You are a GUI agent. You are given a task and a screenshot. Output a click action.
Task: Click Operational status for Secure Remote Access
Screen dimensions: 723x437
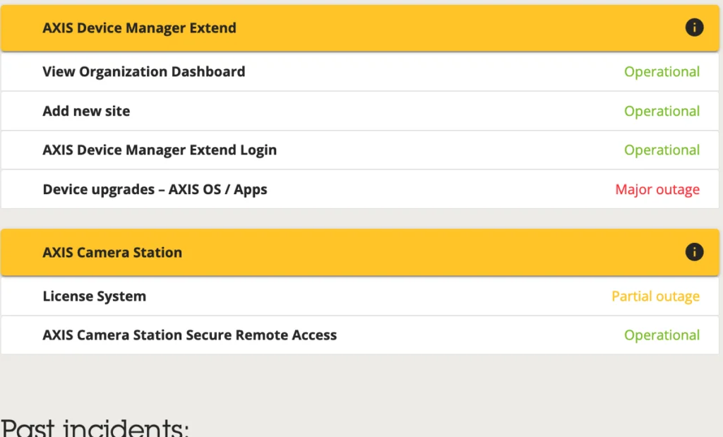coord(662,335)
